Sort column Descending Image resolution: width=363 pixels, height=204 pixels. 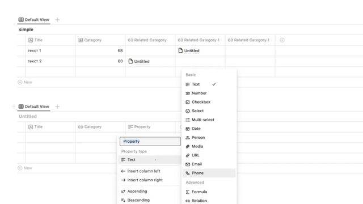click(150, 200)
